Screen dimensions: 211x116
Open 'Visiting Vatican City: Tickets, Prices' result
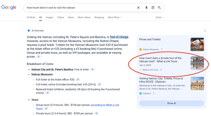(161, 80)
